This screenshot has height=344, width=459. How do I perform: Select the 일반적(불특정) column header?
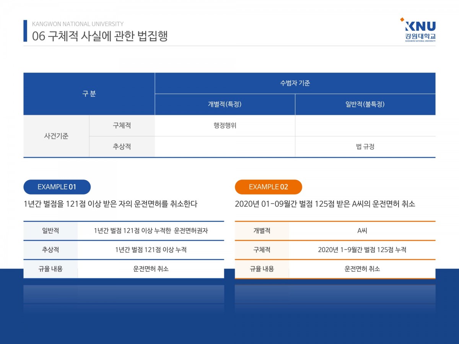click(365, 104)
